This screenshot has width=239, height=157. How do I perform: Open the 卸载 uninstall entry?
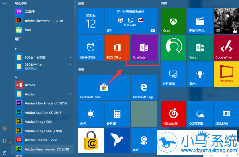click(x=43, y=30)
